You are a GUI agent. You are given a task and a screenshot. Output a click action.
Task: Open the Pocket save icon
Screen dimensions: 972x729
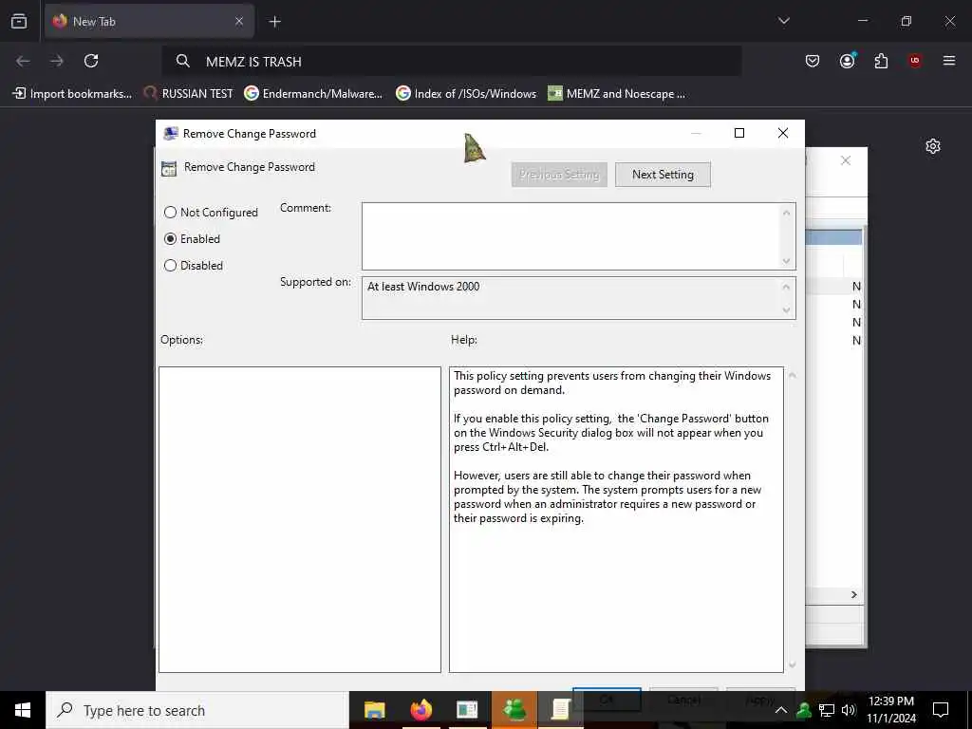tap(813, 61)
